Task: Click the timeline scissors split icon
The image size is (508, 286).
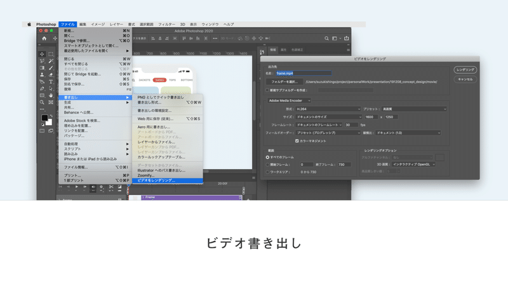Action: click(x=111, y=187)
